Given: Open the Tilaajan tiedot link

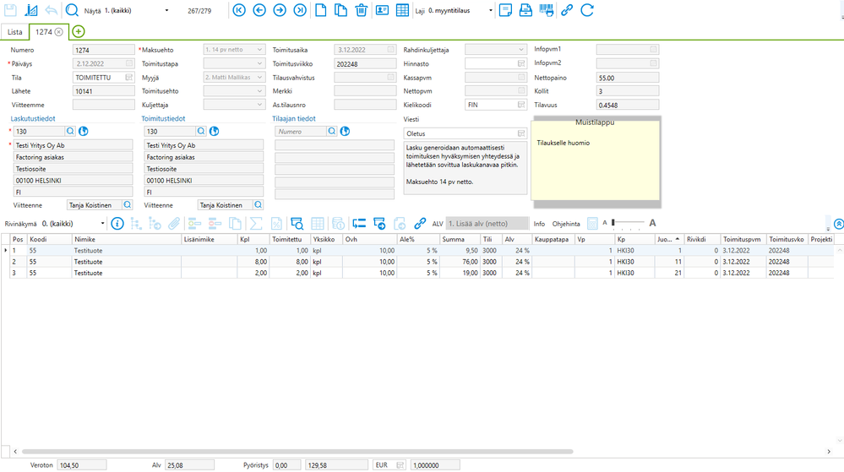Looking at the screenshot, I should point(294,118).
